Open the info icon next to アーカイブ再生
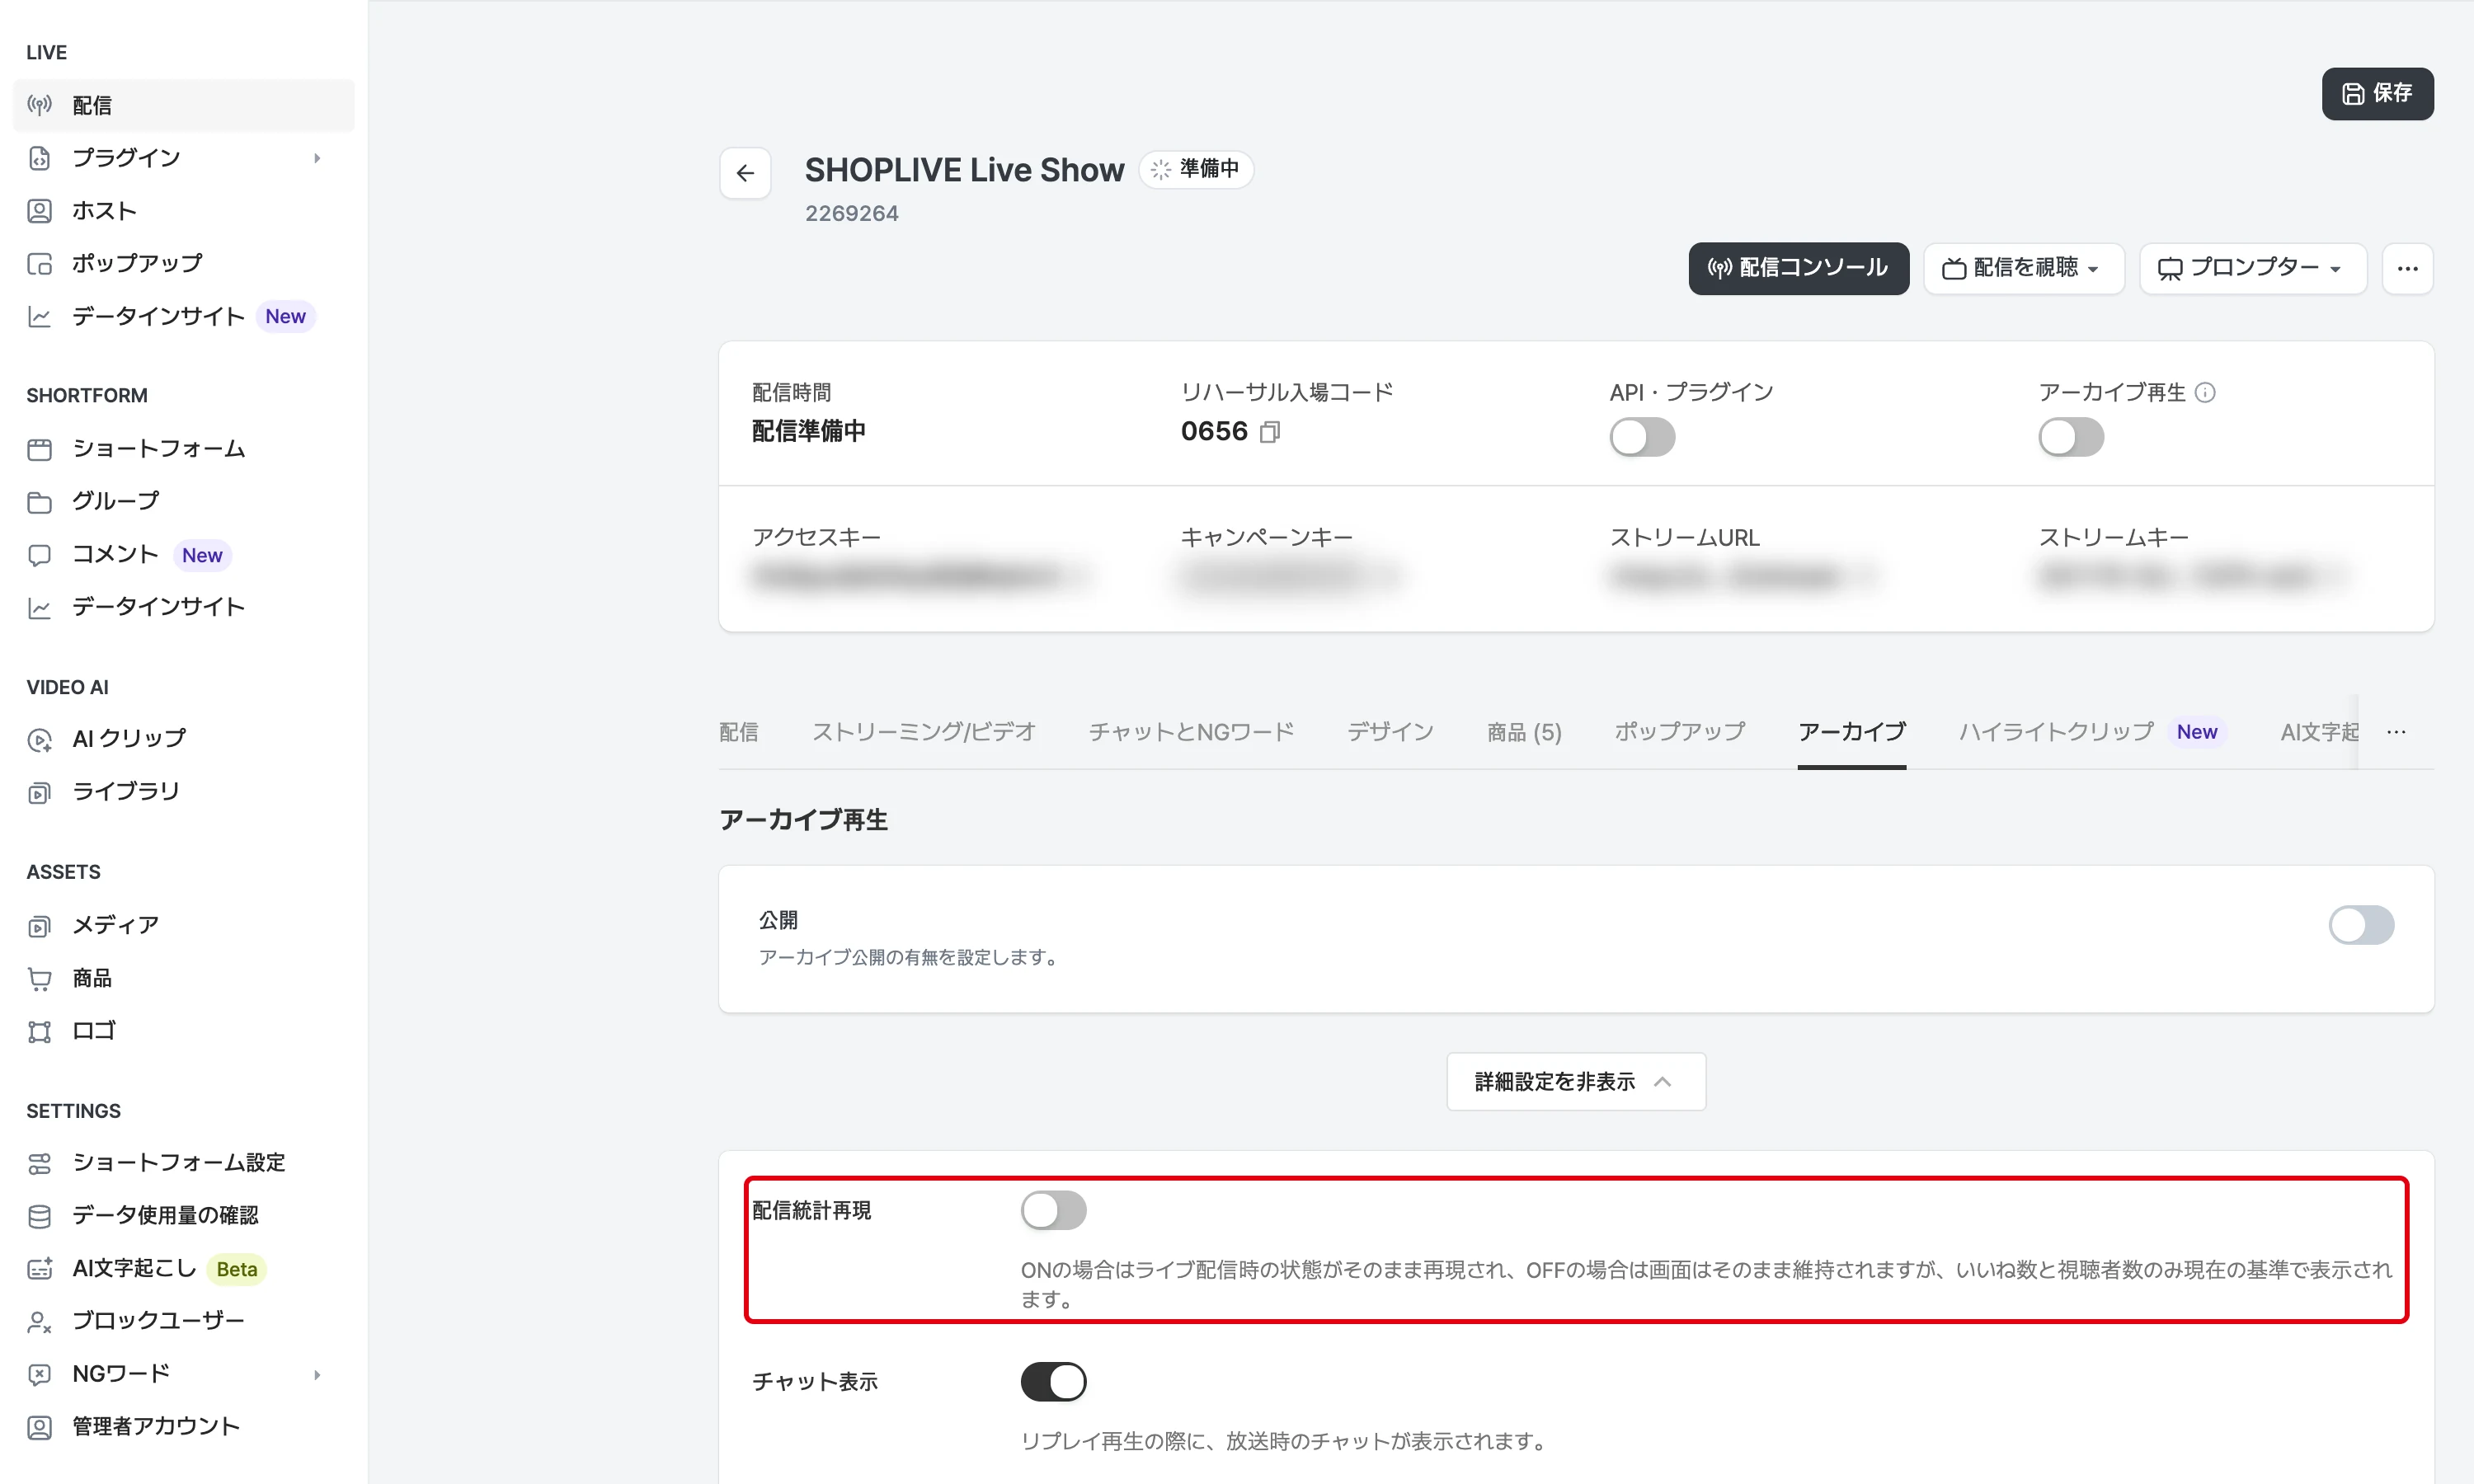The image size is (2474, 1484). click(2205, 393)
